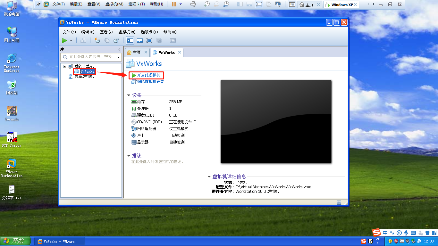Open the power options dropdown next to play button
Image resolution: width=438 pixels, height=246 pixels.
click(71, 40)
